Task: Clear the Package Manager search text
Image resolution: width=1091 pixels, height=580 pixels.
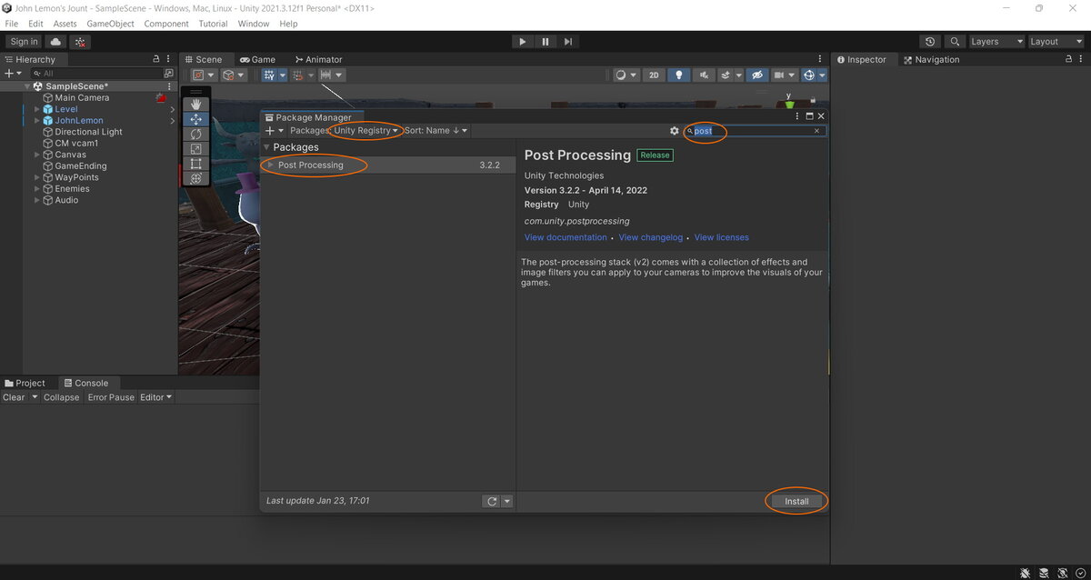Action: pos(816,131)
